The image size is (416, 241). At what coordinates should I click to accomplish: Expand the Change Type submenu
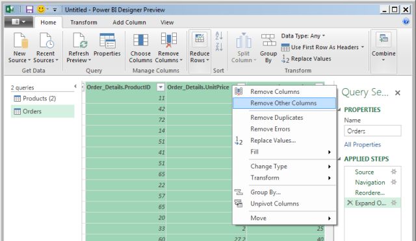point(285,166)
